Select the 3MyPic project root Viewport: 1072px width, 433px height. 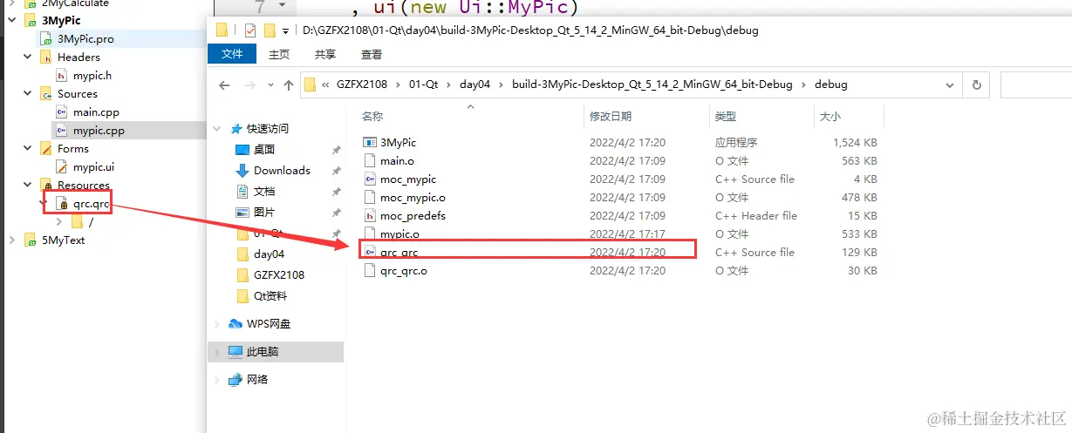[61, 21]
